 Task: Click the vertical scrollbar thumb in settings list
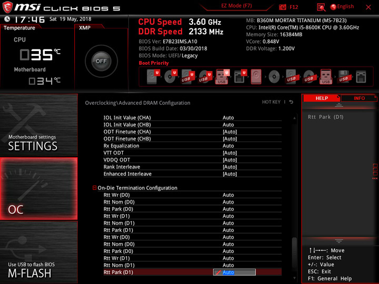click(x=294, y=255)
